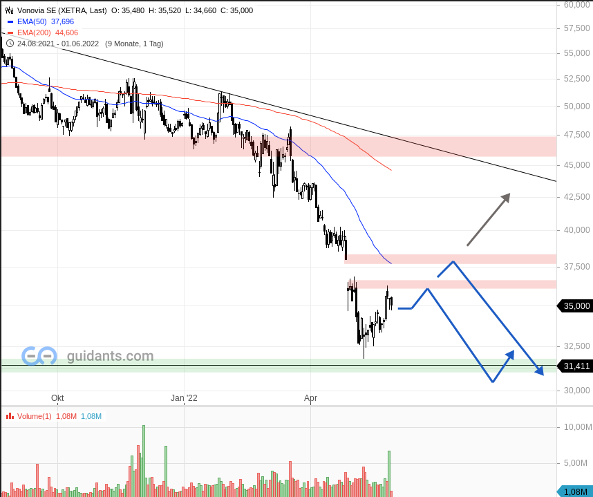Screen dimensions: 593x497
Task: Click the red volume value 1,08M
Action: (x=66, y=416)
